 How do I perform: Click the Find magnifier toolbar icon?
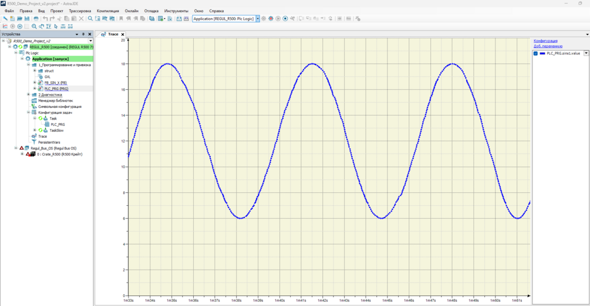coord(90,19)
